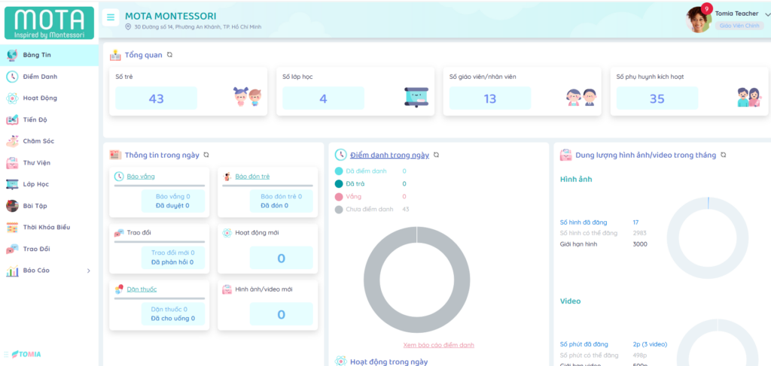
Task: Open Thư Viện in the sidebar
Action: tap(49, 163)
